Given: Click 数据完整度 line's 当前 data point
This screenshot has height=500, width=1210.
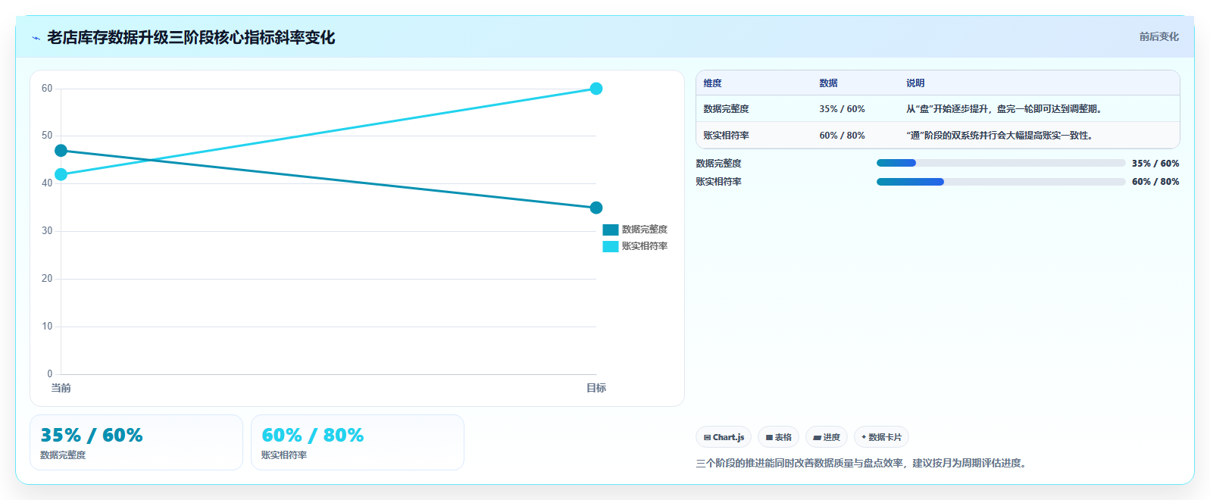Looking at the screenshot, I should click(x=61, y=151).
